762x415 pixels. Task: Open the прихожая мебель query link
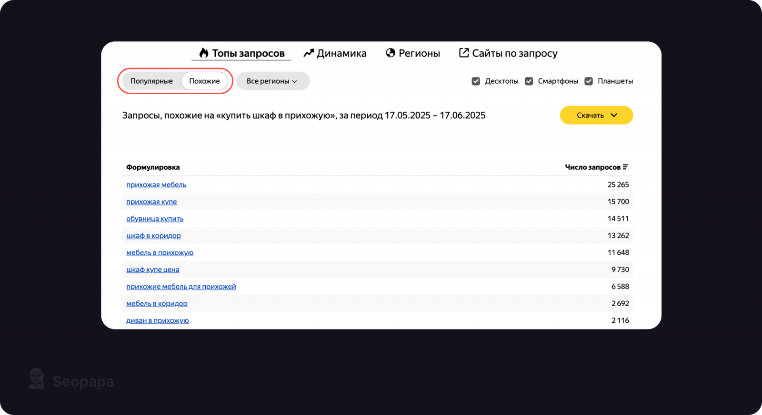156,185
